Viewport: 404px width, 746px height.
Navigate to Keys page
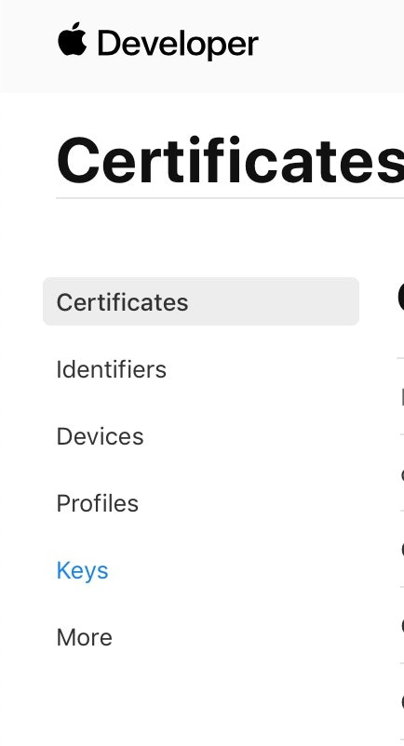[82, 570]
